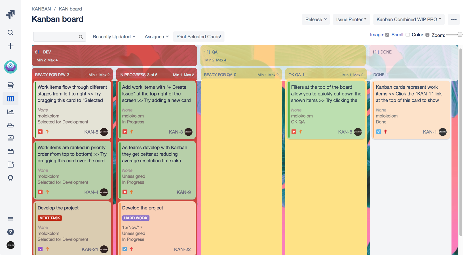Click the Create issue plus icon
The width and height of the screenshot is (473, 255).
tap(10, 46)
